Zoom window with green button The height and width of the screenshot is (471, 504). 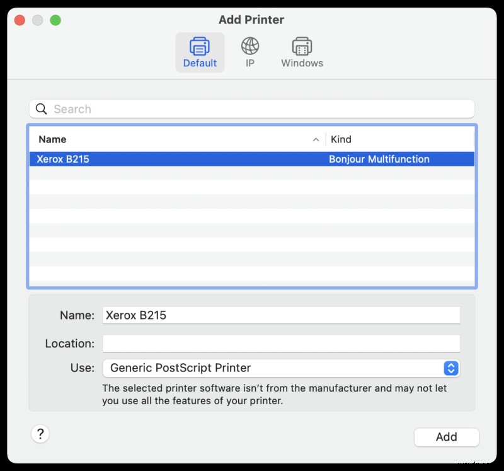pyautogui.click(x=55, y=20)
